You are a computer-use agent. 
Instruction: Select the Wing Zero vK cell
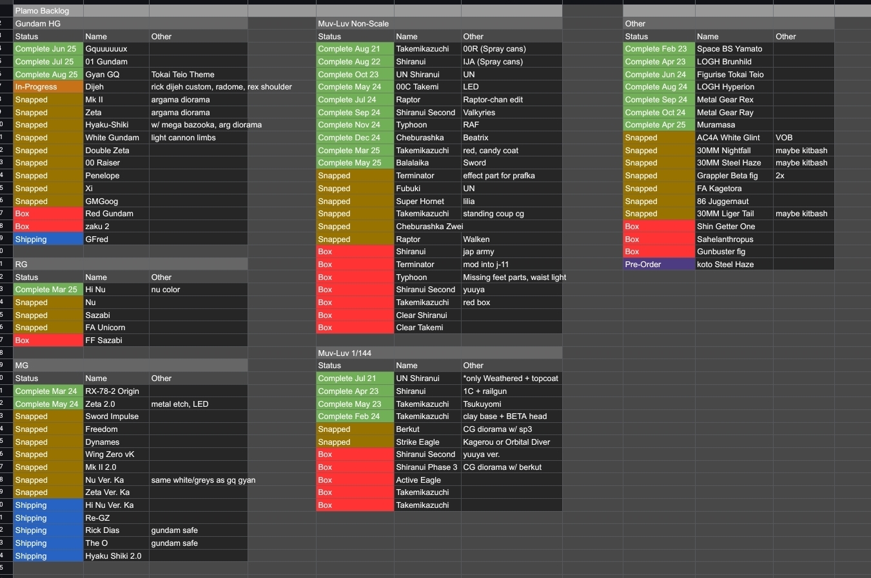(x=116, y=454)
